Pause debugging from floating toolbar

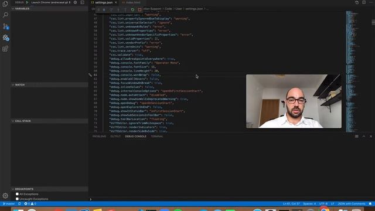104,9
